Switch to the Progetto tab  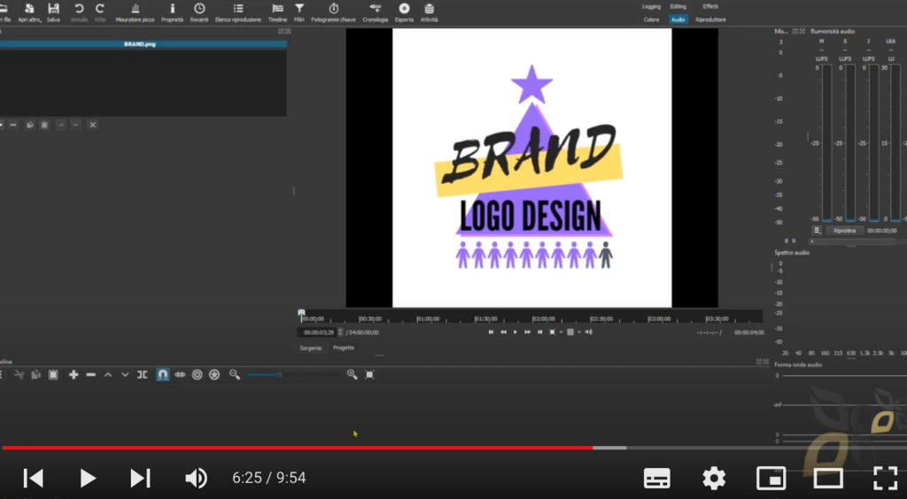coord(344,348)
